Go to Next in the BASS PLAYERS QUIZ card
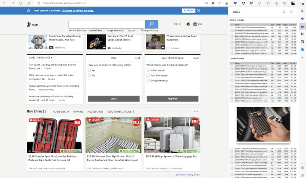306x178 pixels. [196, 58]
